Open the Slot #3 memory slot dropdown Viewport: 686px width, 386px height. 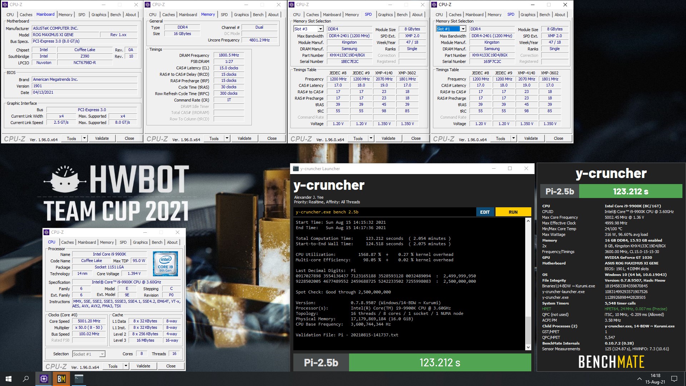(x=320, y=29)
